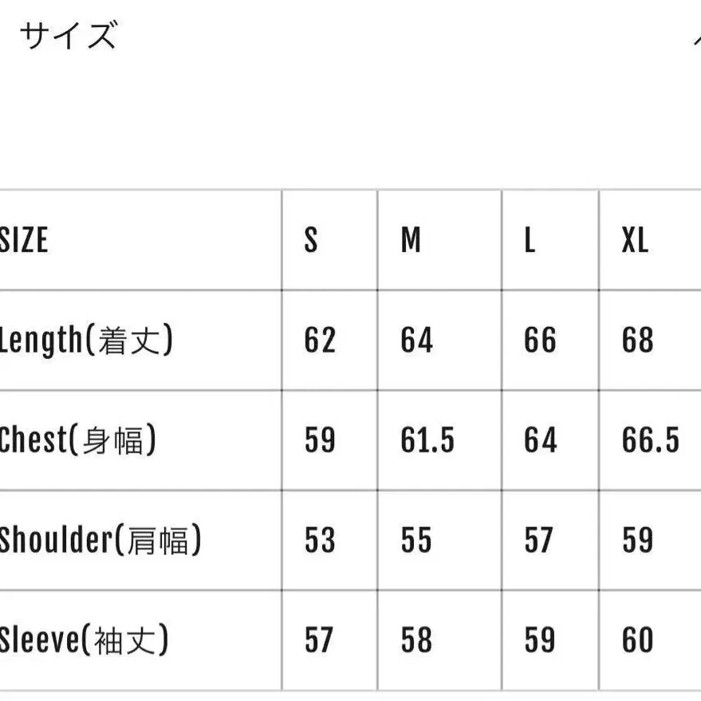Image resolution: width=701 pixels, height=701 pixels.
Task: Collapse the サイズ section chevron
Action: (x=697, y=40)
